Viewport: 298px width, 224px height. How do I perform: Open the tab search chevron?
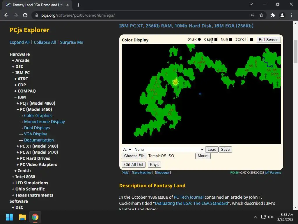(x=251, y=4)
